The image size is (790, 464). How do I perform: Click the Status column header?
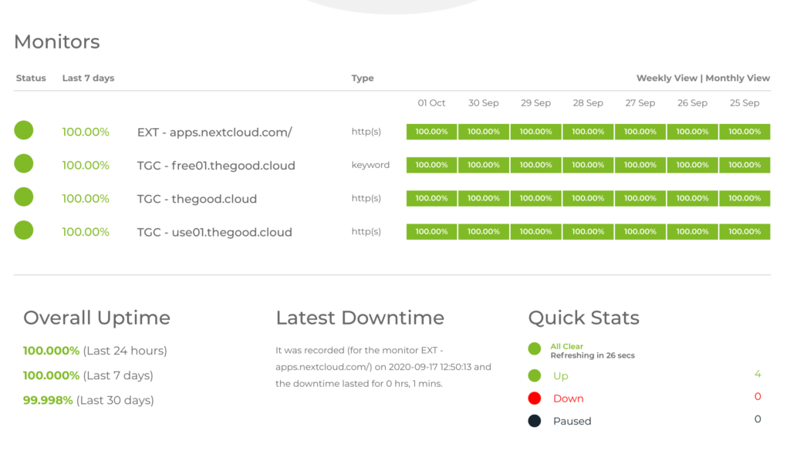[x=31, y=78]
